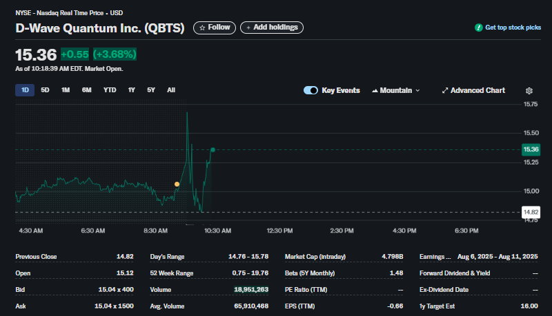This screenshot has height=316, width=552.
Task: Click the Ask value 15.04 x 1500
Action: 114,306
